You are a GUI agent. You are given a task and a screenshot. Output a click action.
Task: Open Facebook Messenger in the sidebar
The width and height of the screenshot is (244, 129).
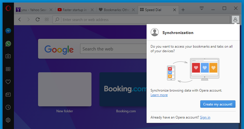[8, 31]
